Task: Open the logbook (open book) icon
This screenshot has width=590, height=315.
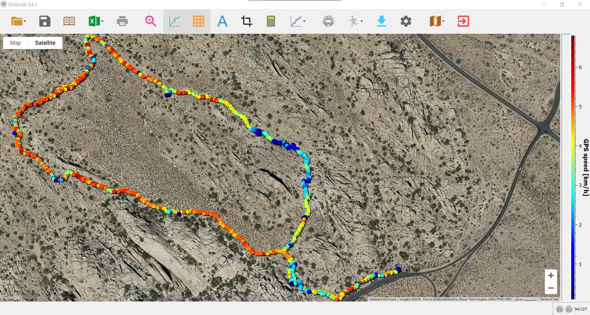Action: pyautogui.click(x=69, y=21)
